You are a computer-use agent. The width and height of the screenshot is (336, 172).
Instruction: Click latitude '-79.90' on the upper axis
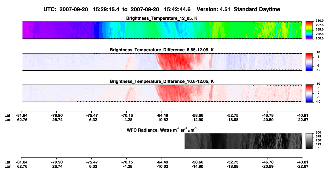56,116
